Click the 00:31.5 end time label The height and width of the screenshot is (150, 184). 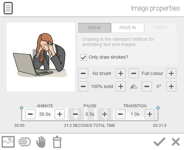[160, 125]
